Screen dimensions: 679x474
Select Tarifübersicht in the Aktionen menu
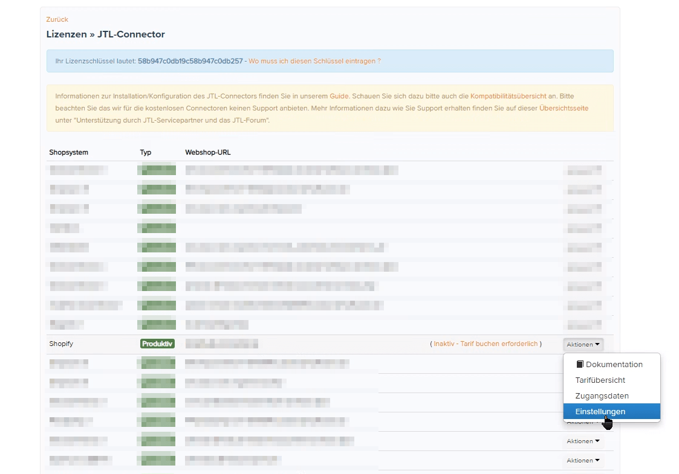pyautogui.click(x=611, y=380)
